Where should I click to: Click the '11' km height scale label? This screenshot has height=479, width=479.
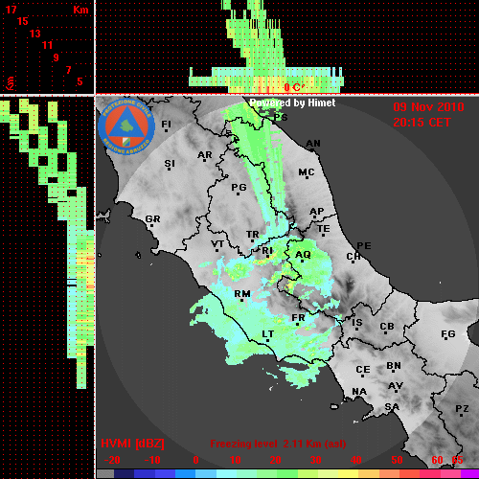[x=47, y=45]
